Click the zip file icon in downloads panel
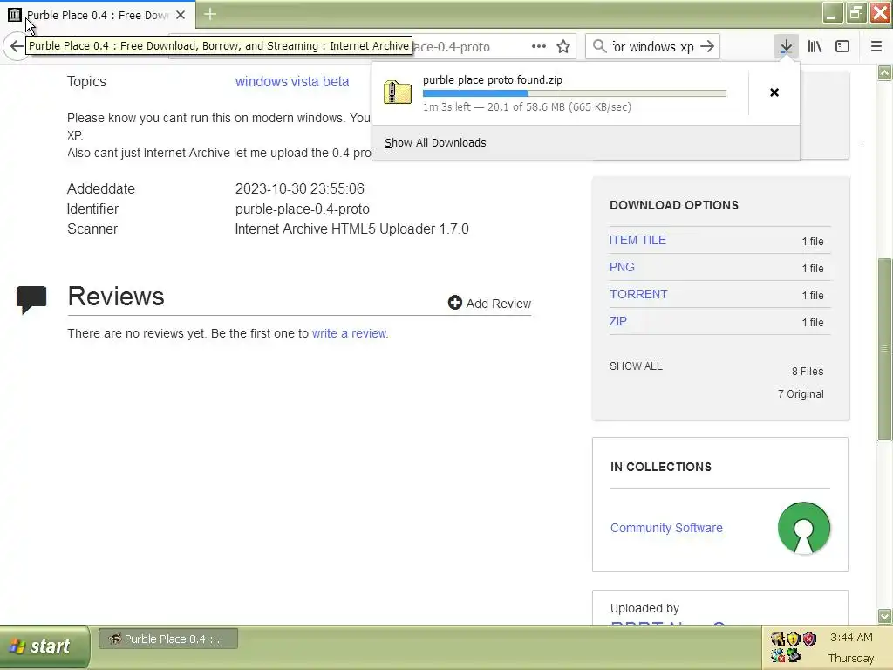Viewport: 893px width, 670px height. coord(397,92)
